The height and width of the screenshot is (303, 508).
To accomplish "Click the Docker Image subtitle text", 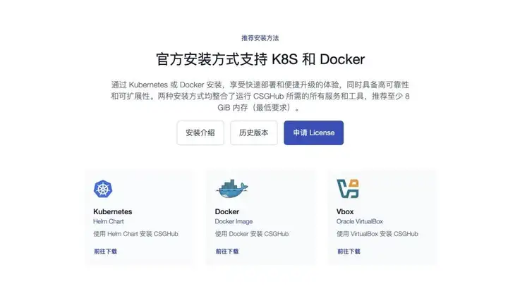I will [234, 221].
